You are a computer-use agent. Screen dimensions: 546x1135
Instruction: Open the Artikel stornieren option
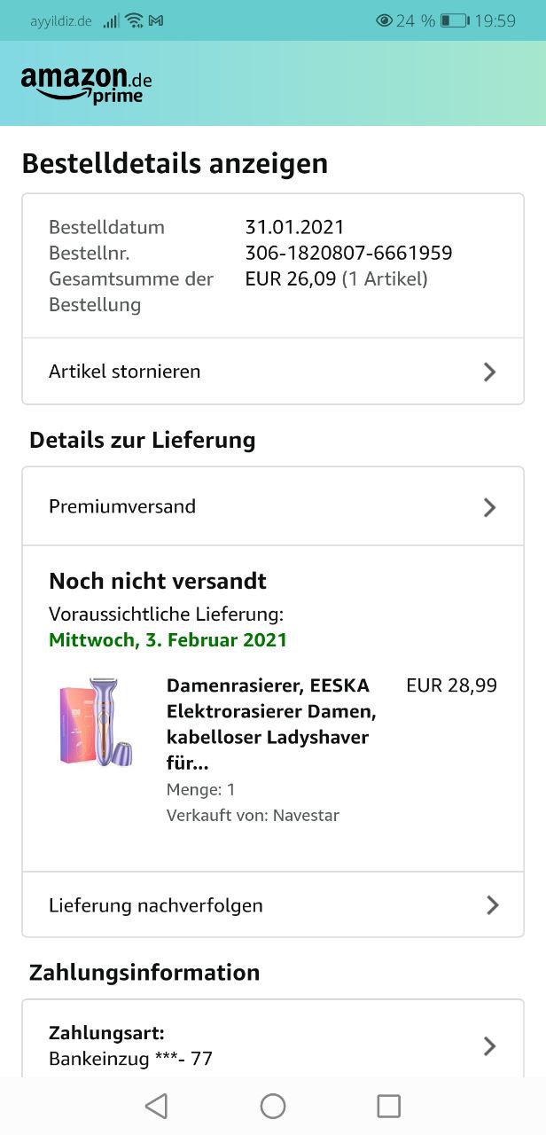click(x=125, y=372)
